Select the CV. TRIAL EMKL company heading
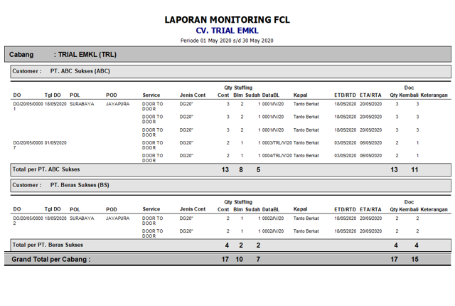This screenshot has width=455, height=306. pos(227,31)
